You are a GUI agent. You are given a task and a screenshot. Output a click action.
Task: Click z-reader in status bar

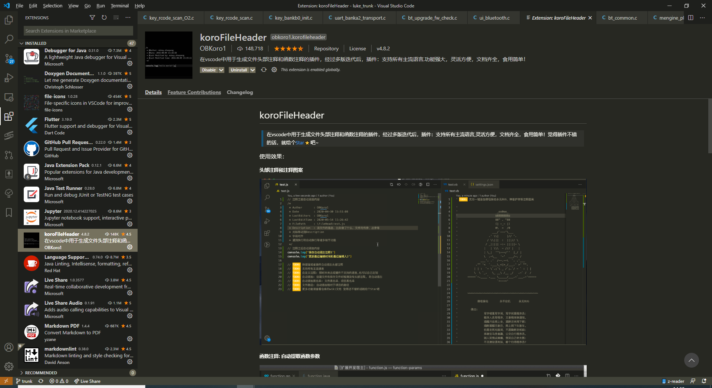673,381
